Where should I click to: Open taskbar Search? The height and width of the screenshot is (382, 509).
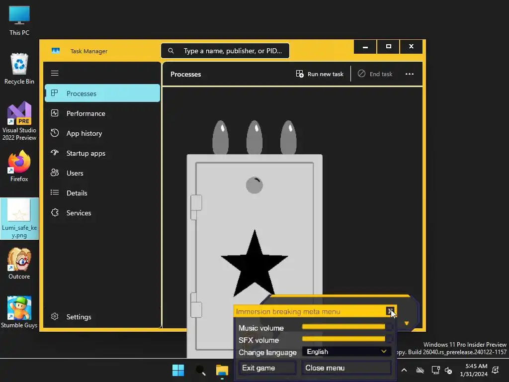(200, 370)
